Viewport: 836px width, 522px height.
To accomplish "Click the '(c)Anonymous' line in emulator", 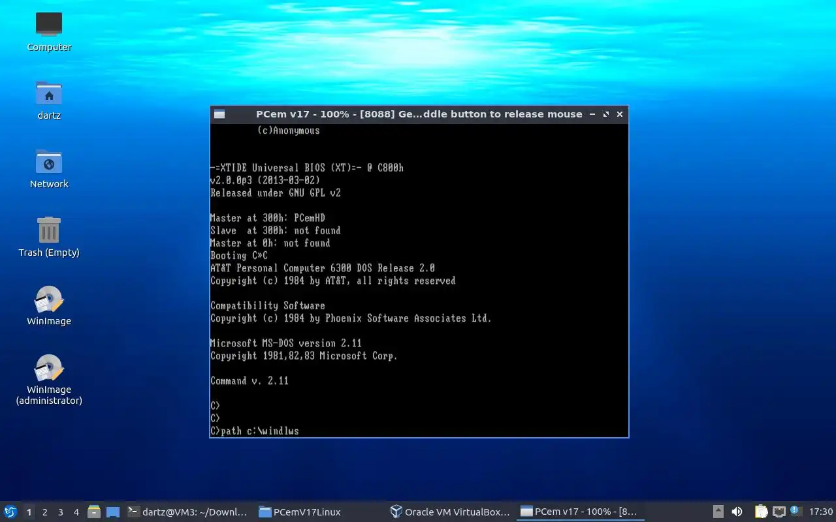I will 289,130.
